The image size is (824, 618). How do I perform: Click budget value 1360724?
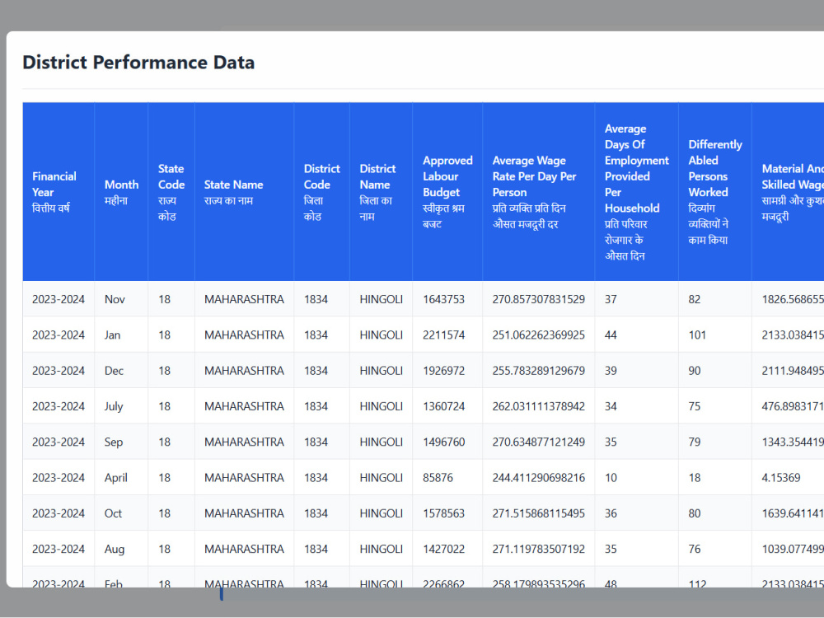pos(443,407)
